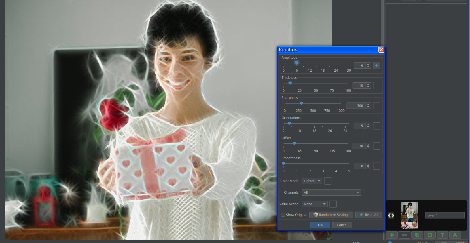Open the Color Mode dropdown
The width and height of the screenshot is (470, 243).
(312, 181)
